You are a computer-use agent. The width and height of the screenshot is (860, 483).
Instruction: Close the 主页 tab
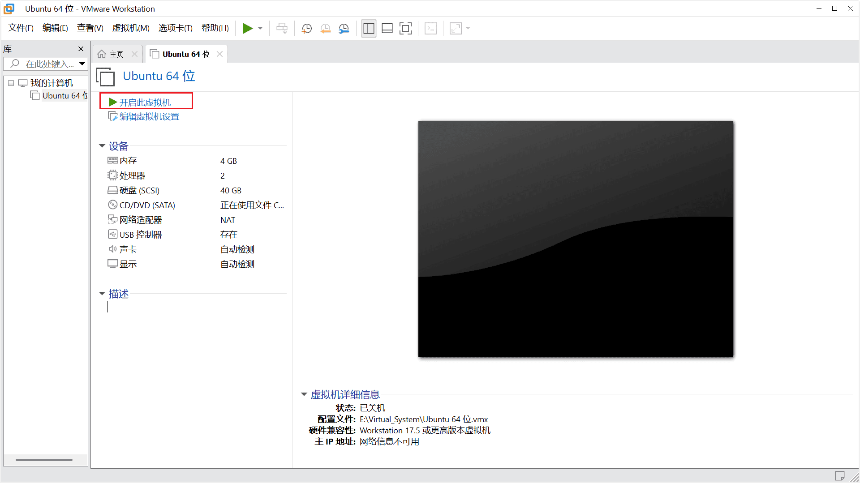(x=134, y=54)
